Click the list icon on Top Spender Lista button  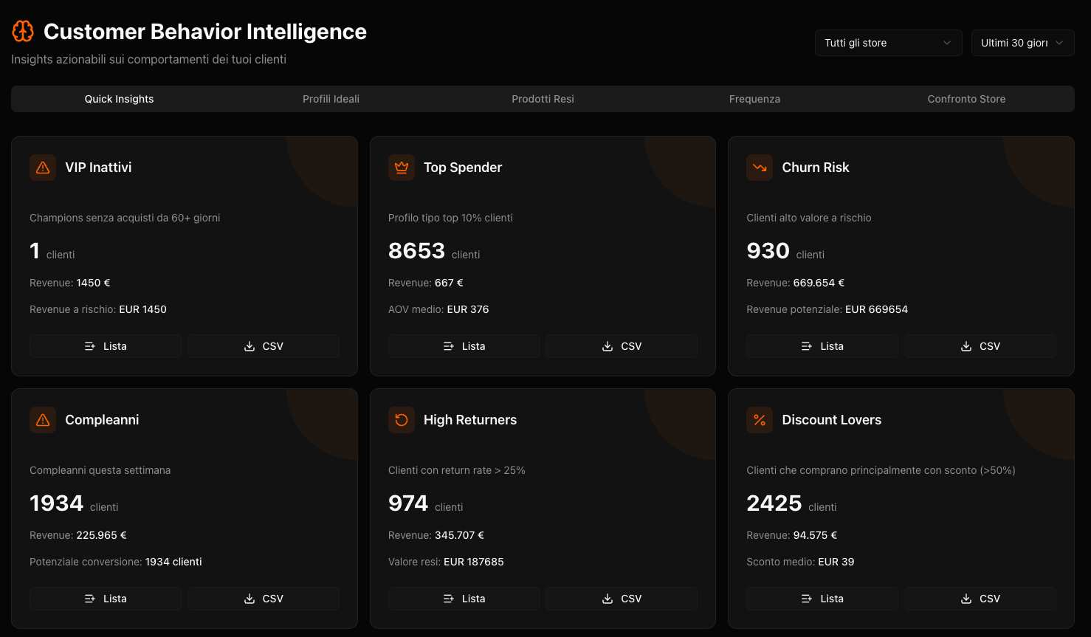coord(448,345)
